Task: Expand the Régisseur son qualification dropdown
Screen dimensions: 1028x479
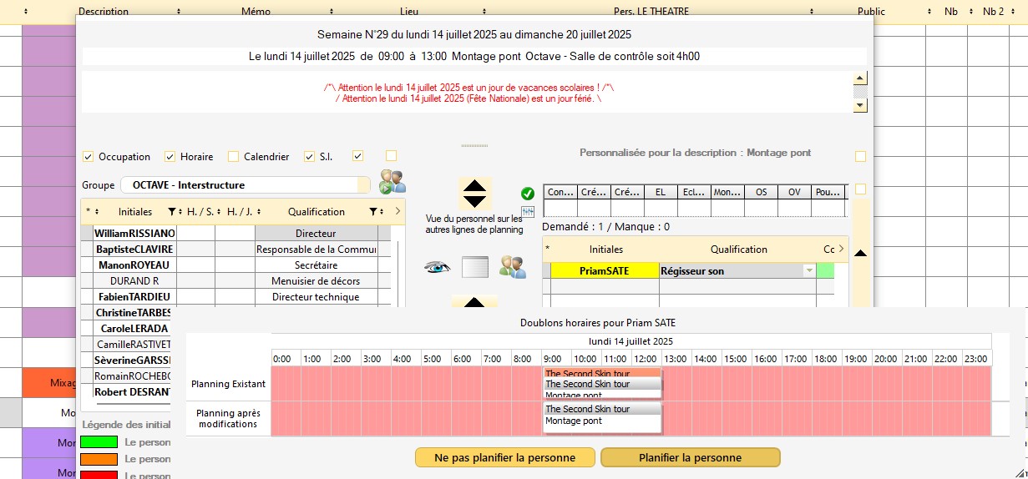Action: pyautogui.click(x=808, y=271)
